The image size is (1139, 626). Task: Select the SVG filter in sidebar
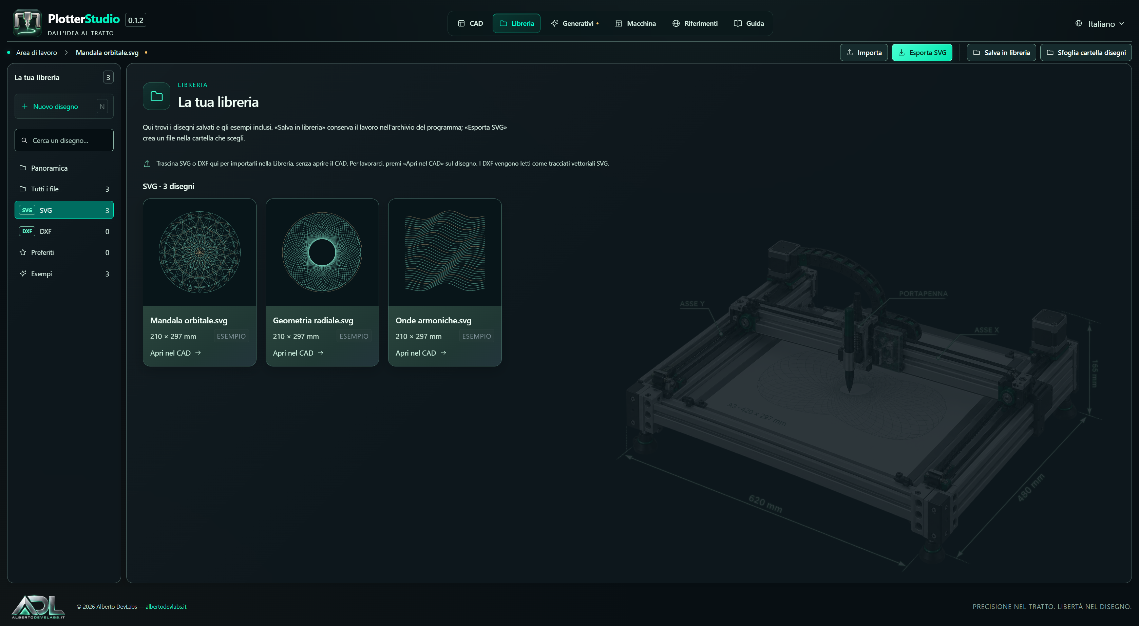tap(64, 210)
